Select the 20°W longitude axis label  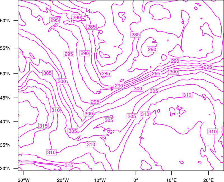63,180
